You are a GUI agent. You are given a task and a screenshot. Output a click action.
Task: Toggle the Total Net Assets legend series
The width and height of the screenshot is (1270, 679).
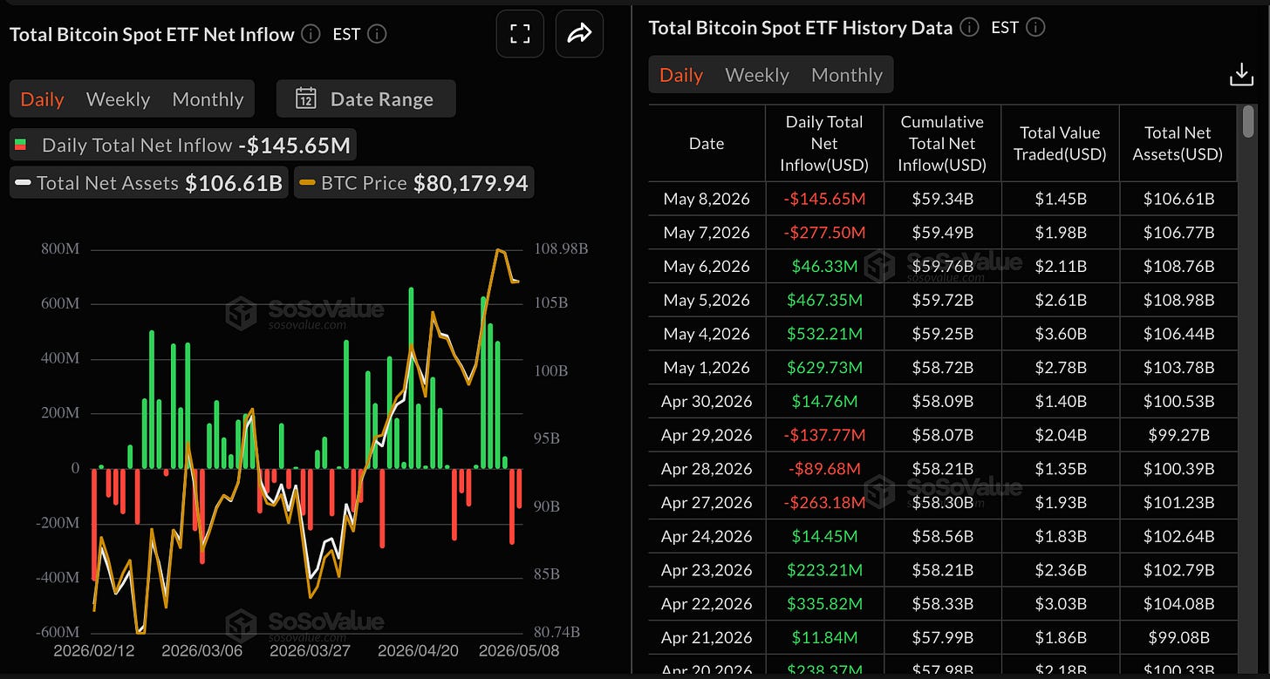[148, 183]
